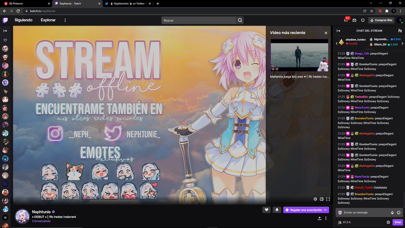This screenshot has height=228, width=405.
Task: Click the Chat send button
Action: pos(398,222)
